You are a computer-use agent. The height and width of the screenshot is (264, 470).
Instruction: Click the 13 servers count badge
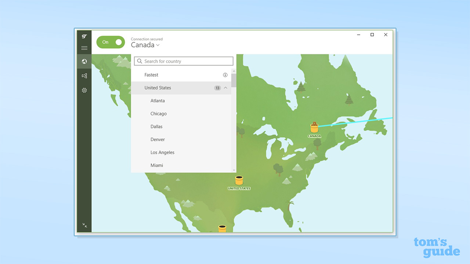point(217,88)
